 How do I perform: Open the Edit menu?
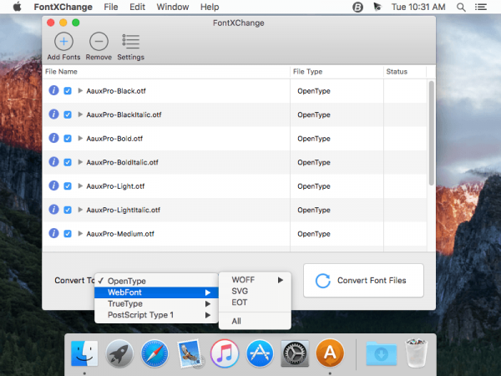coord(138,7)
